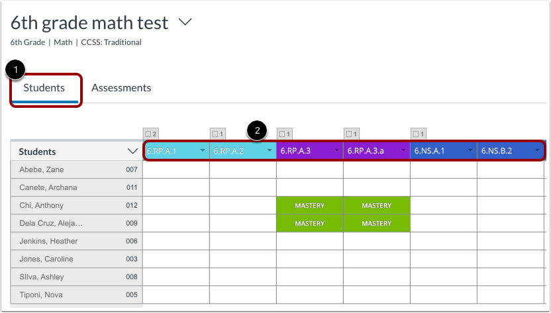Open the Students column sort chevron
The height and width of the screenshot is (313, 551).
[x=132, y=152]
